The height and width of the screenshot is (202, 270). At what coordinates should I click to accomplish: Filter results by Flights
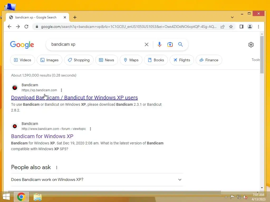click(182, 60)
